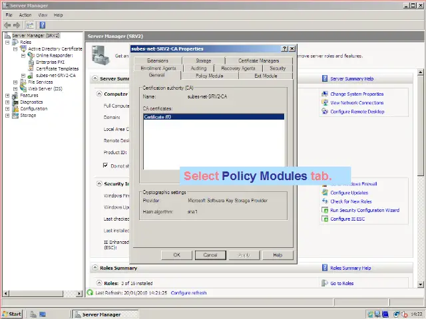
Task: Click the Web Server (IIS) icon
Action: 23,88
